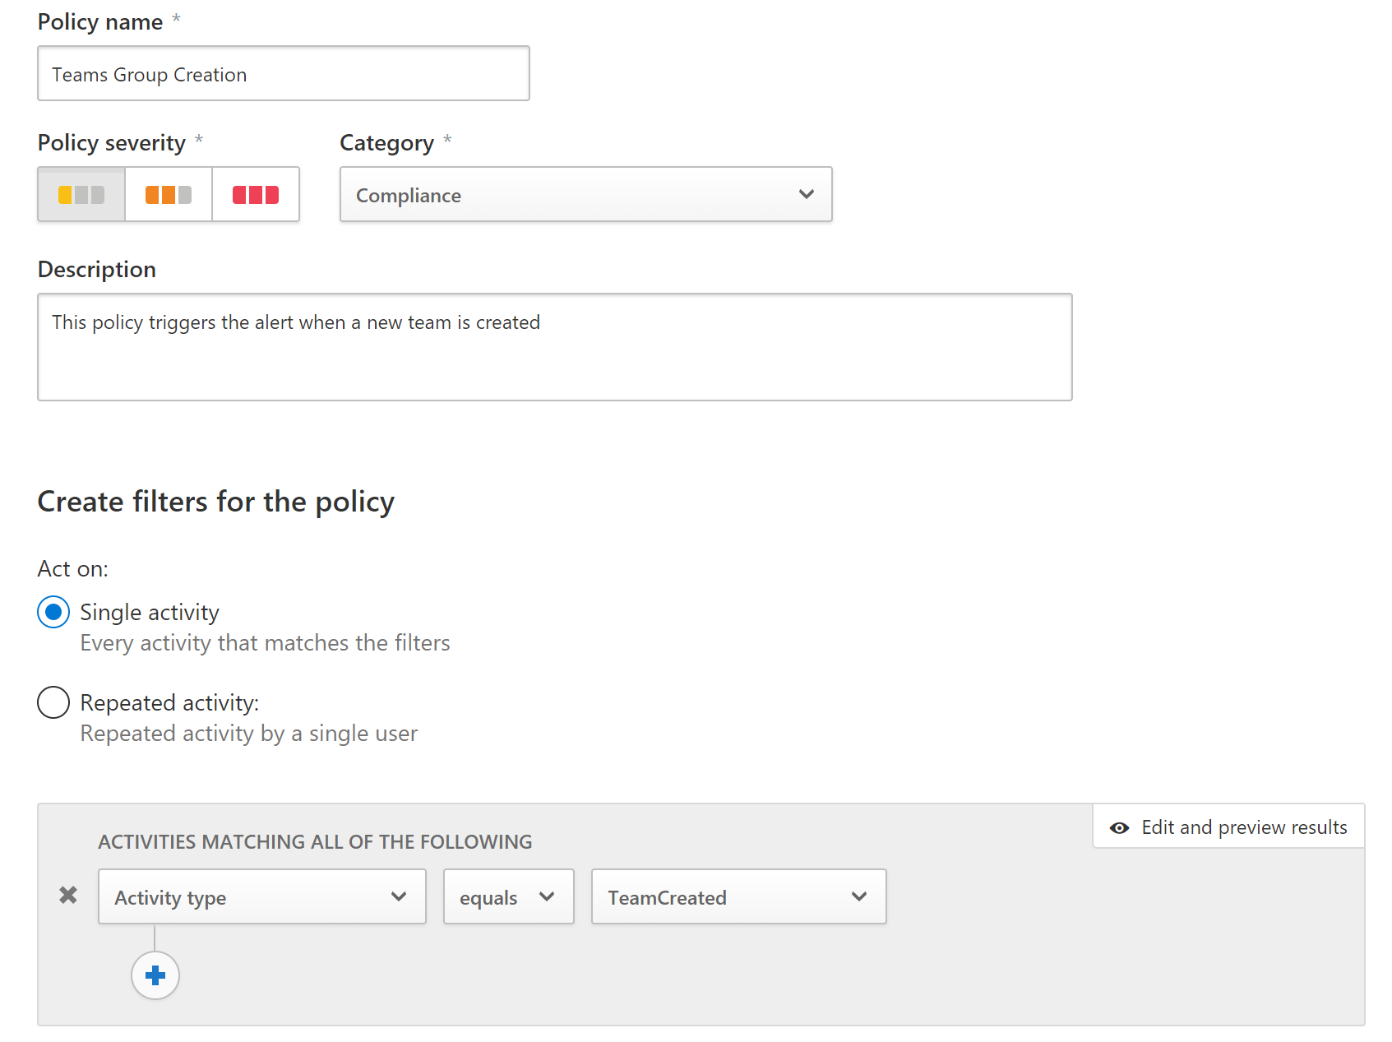Click the TeamCreated field chevron
This screenshot has height=1042, width=1392.
point(860,897)
